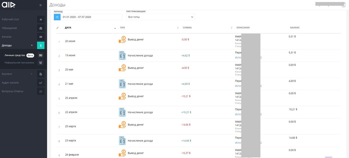The width and height of the screenshot is (349, 158).
Task: Click the 28 февраля date cell
Action: pos(72,155)
